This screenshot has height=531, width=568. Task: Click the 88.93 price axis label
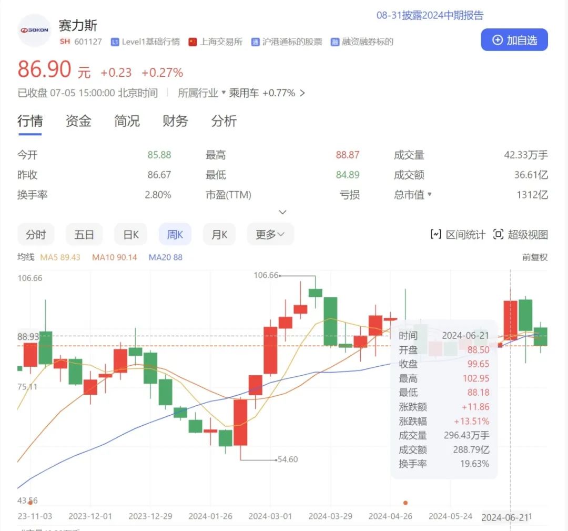click(28, 337)
